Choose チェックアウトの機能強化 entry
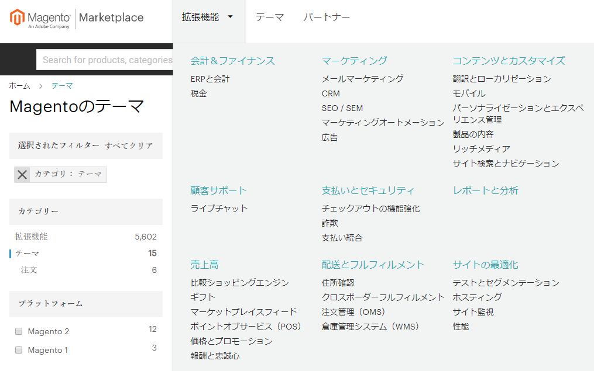This screenshot has width=594, height=371. 370,209
